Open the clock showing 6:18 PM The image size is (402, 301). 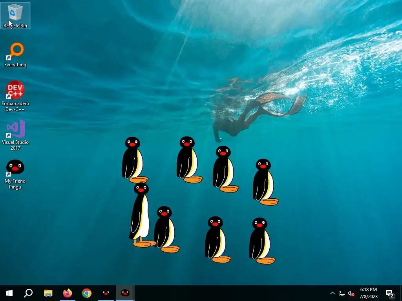[x=368, y=293]
